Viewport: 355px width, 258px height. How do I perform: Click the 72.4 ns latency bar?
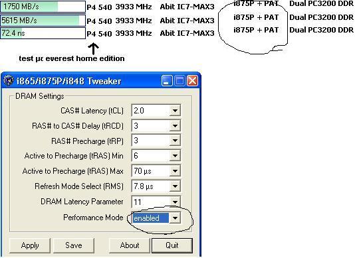click(43, 33)
